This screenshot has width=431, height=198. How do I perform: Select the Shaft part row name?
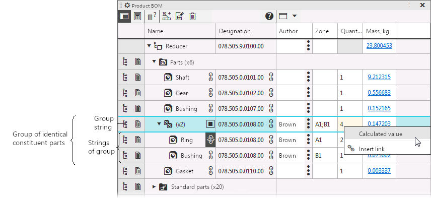pyautogui.click(x=182, y=78)
